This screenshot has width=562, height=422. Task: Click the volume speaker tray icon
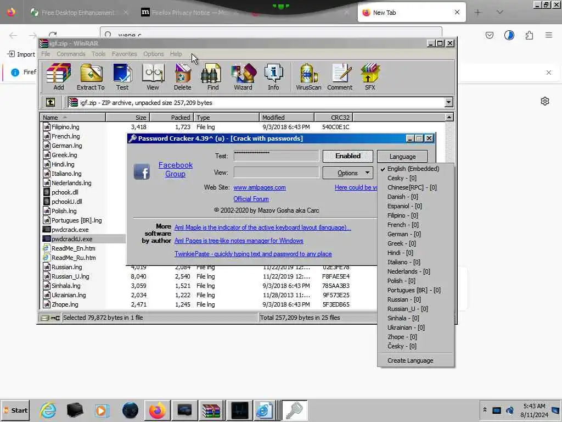(x=510, y=410)
